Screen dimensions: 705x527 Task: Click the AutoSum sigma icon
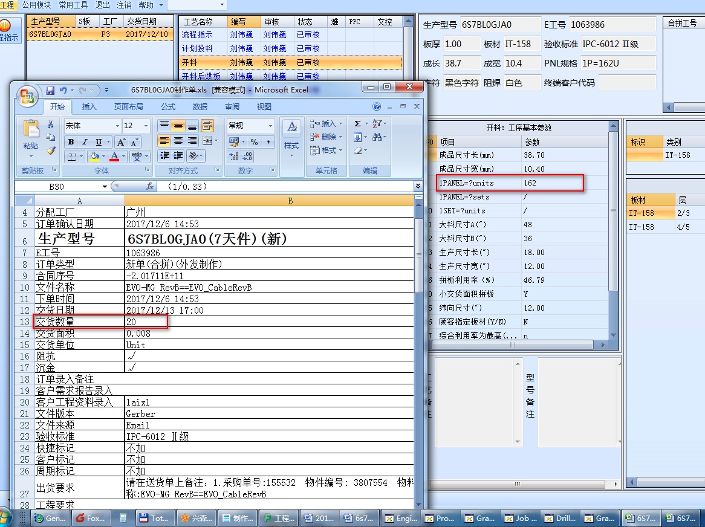357,123
